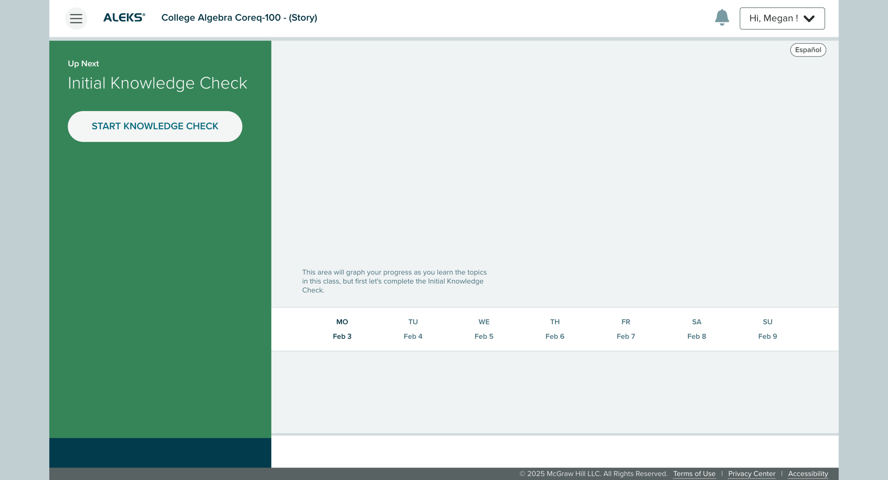
Task: Click the Initial Knowledge Check heading
Action: pos(157,83)
